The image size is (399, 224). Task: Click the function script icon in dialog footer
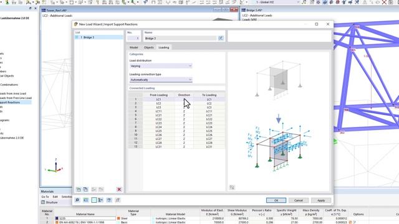click(x=118, y=200)
